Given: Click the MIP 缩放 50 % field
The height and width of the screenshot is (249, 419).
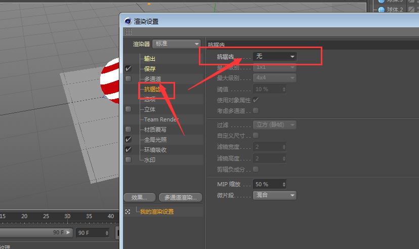Looking at the screenshot, I should 270,184.
